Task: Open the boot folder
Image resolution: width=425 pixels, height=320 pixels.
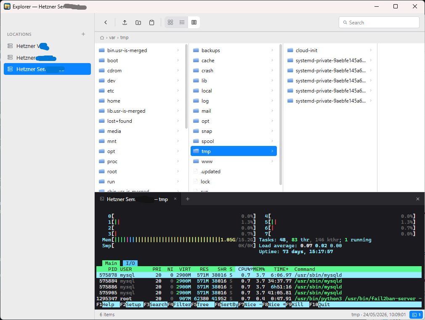Action: [139, 61]
